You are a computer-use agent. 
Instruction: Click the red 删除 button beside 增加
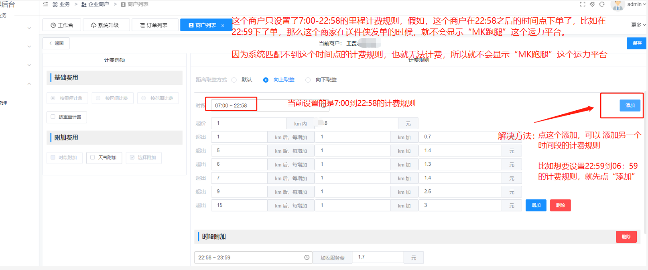click(561, 205)
